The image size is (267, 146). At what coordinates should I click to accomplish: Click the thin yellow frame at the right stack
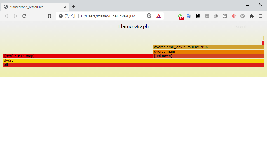[263, 38]
